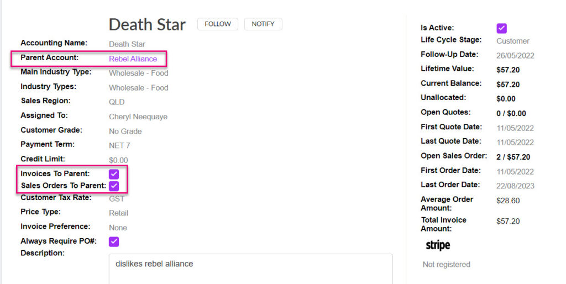Select the Main Industry Type value Wholesale - Food
Viewport: 566px width, 284px height.
[139, 73]
